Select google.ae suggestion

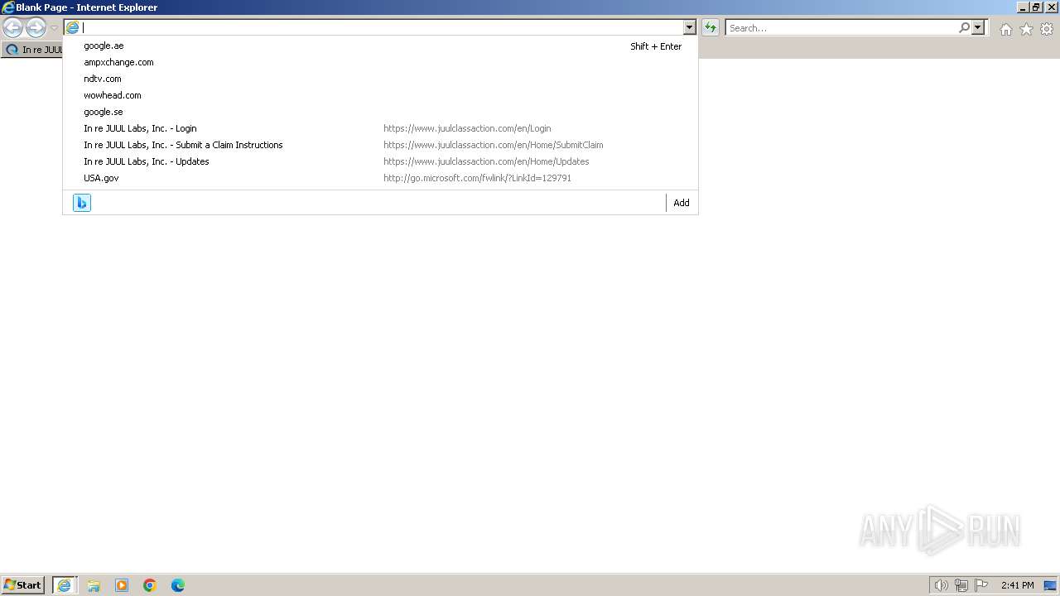point(380,46)
